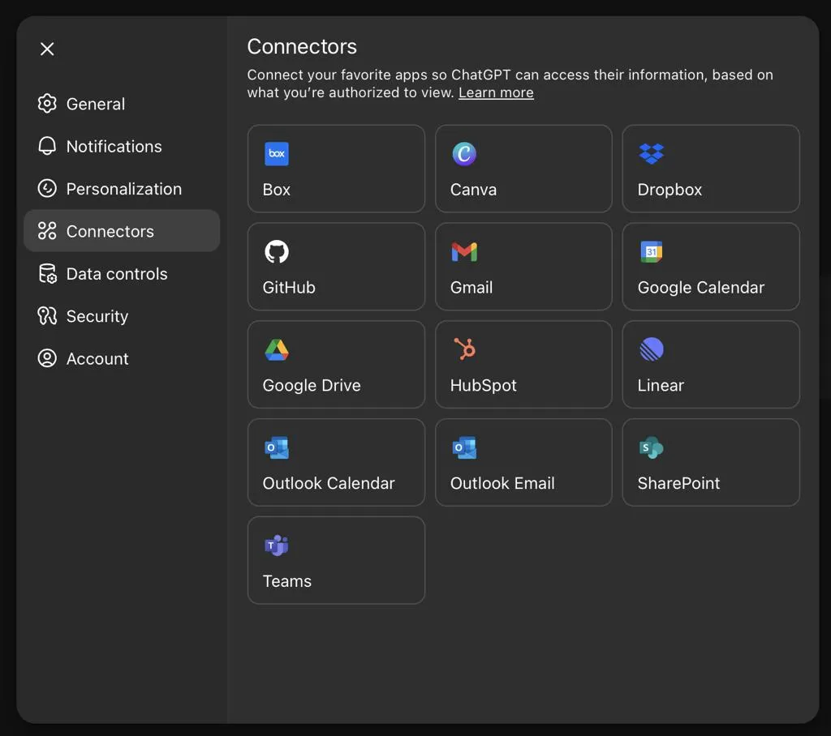
Task: Open the Outlook Calendar connector card
Action: [337, 462]
